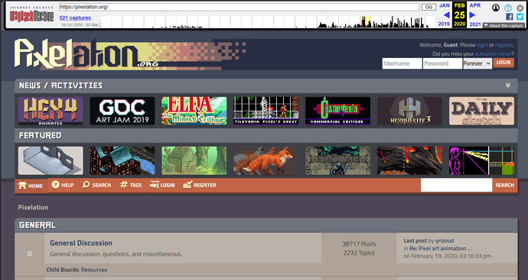Open the featured fox pixel artwork
This screenshot has height=280, width=528.
[x=266, y=161]
